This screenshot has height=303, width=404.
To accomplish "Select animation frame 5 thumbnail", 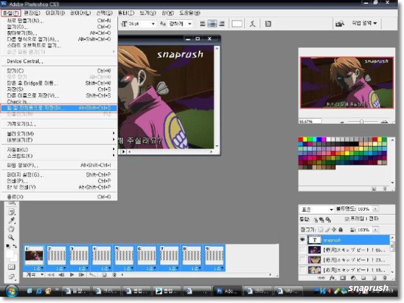I will click(x=124, y=256).
